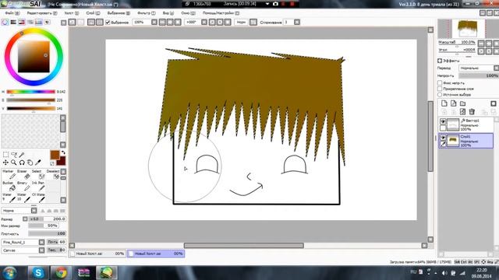Screen dimensions: 499x280
Task: Open the Холст menu
Action: 72,13
